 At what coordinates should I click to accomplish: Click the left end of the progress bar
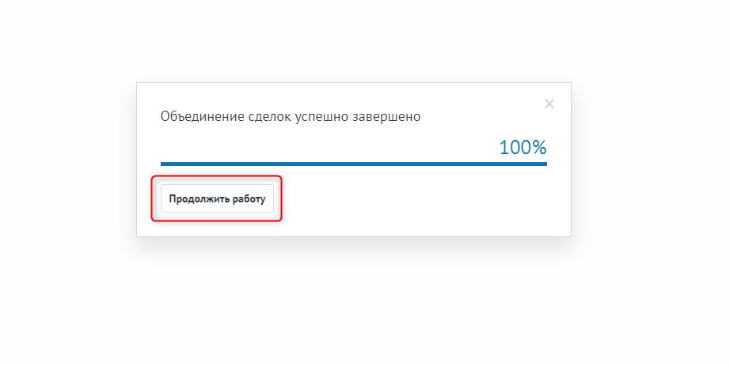(163, 164)
